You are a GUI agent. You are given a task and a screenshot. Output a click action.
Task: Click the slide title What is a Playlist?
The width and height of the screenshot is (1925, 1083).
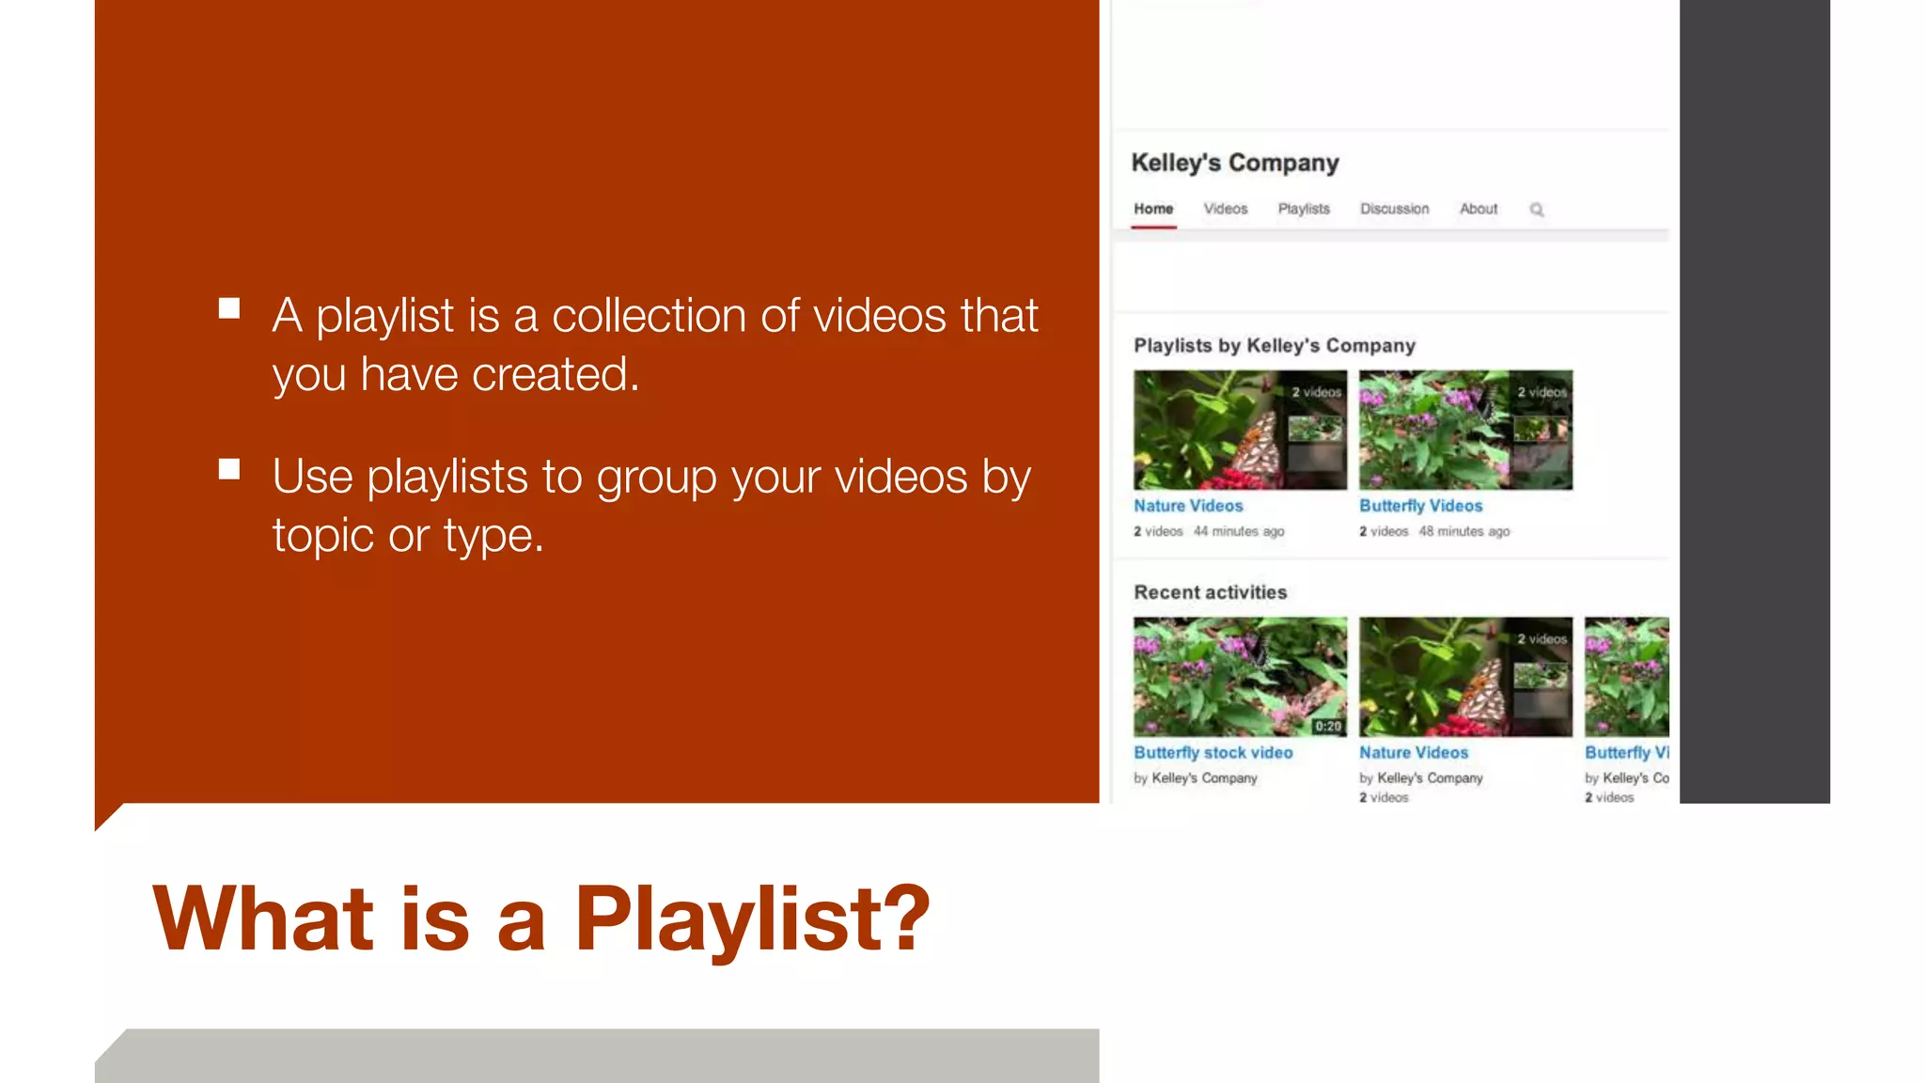(x=541, y=919)
